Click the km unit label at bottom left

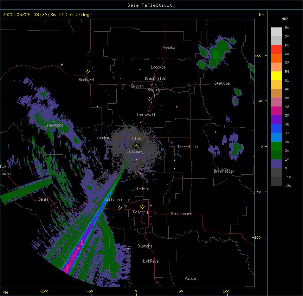coord(5,292)
